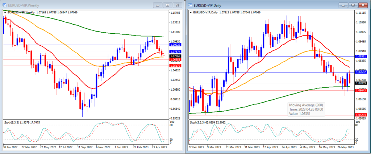The height and width of the screenshot is (154, 371).
Task: Maximize the Weekly chart window
Action: pyautogui.click(x=167, y=5)
